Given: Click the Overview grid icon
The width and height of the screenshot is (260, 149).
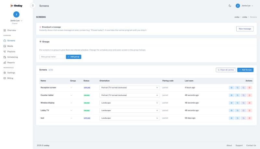Looking at the screenshot, I should tap(5, 30).
